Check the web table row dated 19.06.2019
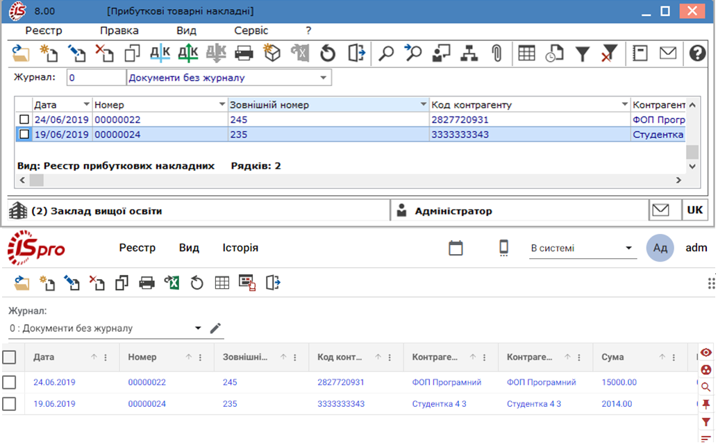The image size is (718, 445). [x=9, y=404]
